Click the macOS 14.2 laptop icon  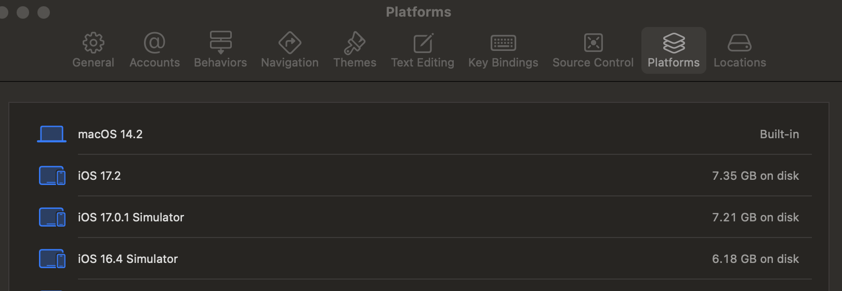tap(52, 134)
